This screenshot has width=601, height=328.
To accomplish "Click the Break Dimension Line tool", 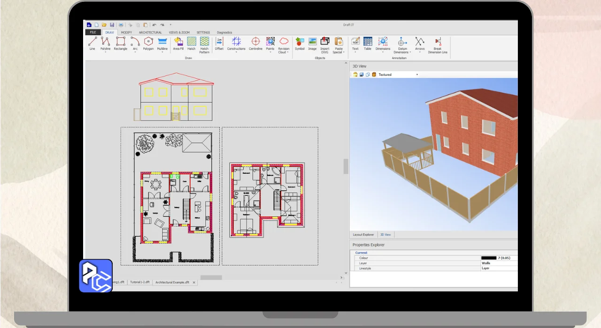I will point(438,44).
